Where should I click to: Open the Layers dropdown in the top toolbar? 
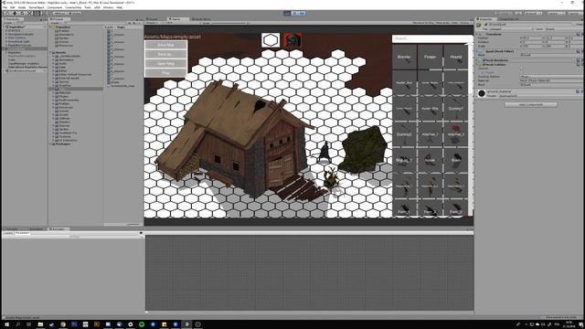[557, 13]
